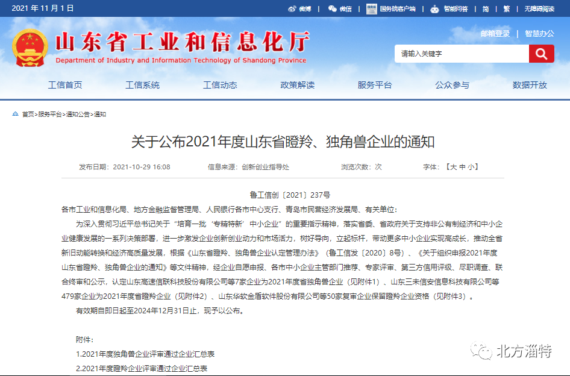The image size is (570, 376).
Task: Open attachment 1 独角兽企业评审通过企业汇总表
Action: [x=145, y=354]
